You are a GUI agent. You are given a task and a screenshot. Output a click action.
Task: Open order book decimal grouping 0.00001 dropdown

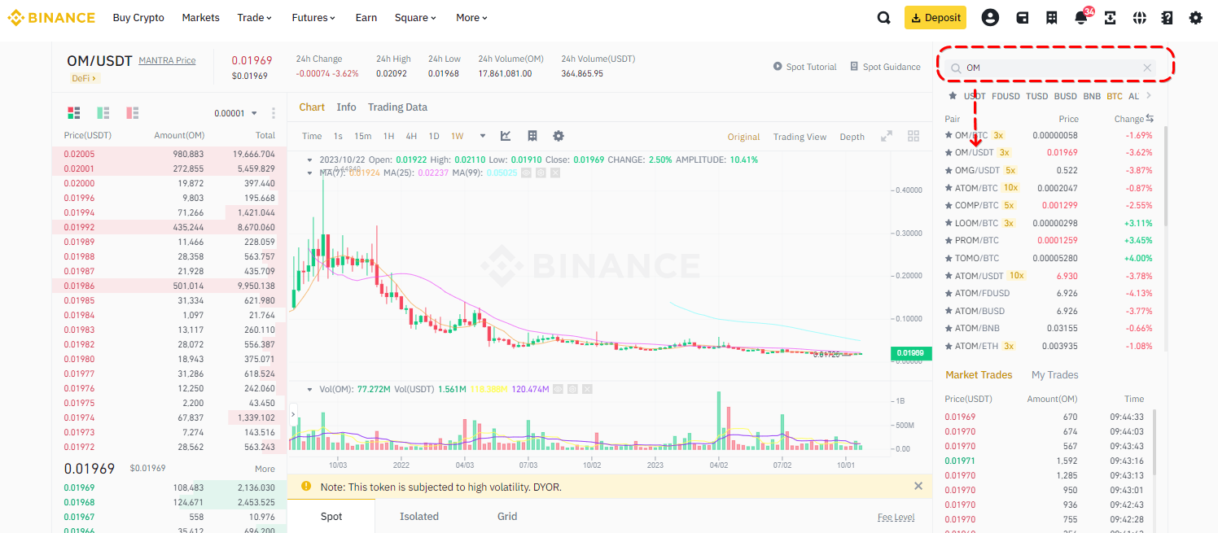(236, 113)
